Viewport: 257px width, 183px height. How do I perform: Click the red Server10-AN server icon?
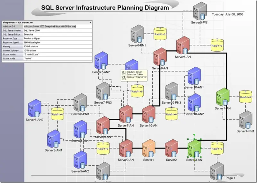tap(149, 114)
